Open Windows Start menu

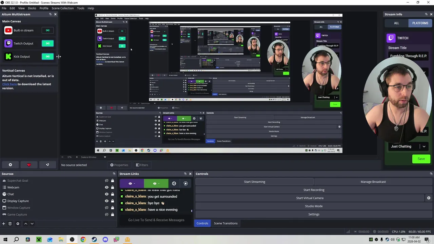5,240
